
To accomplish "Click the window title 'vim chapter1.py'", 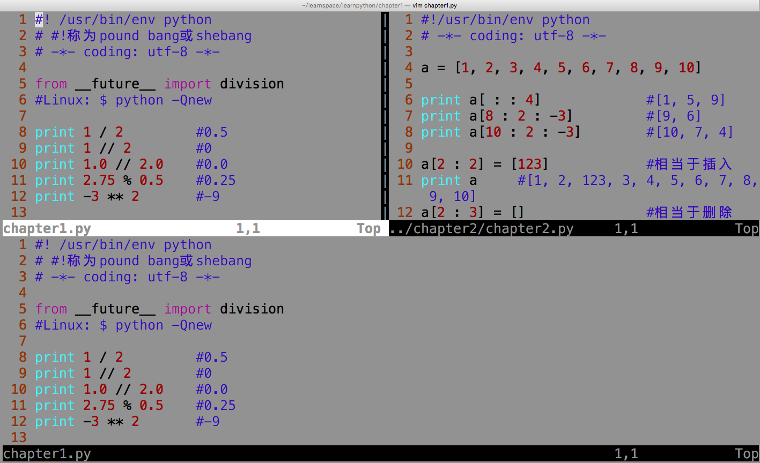I will [434, 5].
